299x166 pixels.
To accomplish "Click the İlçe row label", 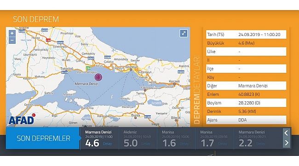I will [210, 69].
